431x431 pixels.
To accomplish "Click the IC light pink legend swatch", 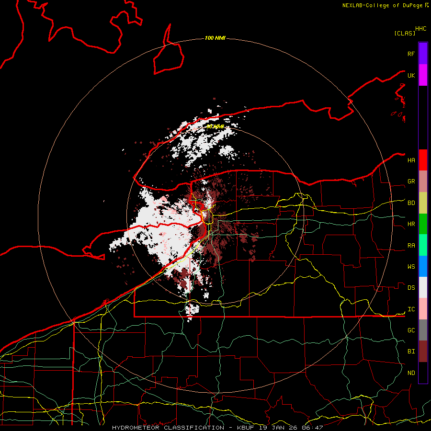I will coord(423,309).
